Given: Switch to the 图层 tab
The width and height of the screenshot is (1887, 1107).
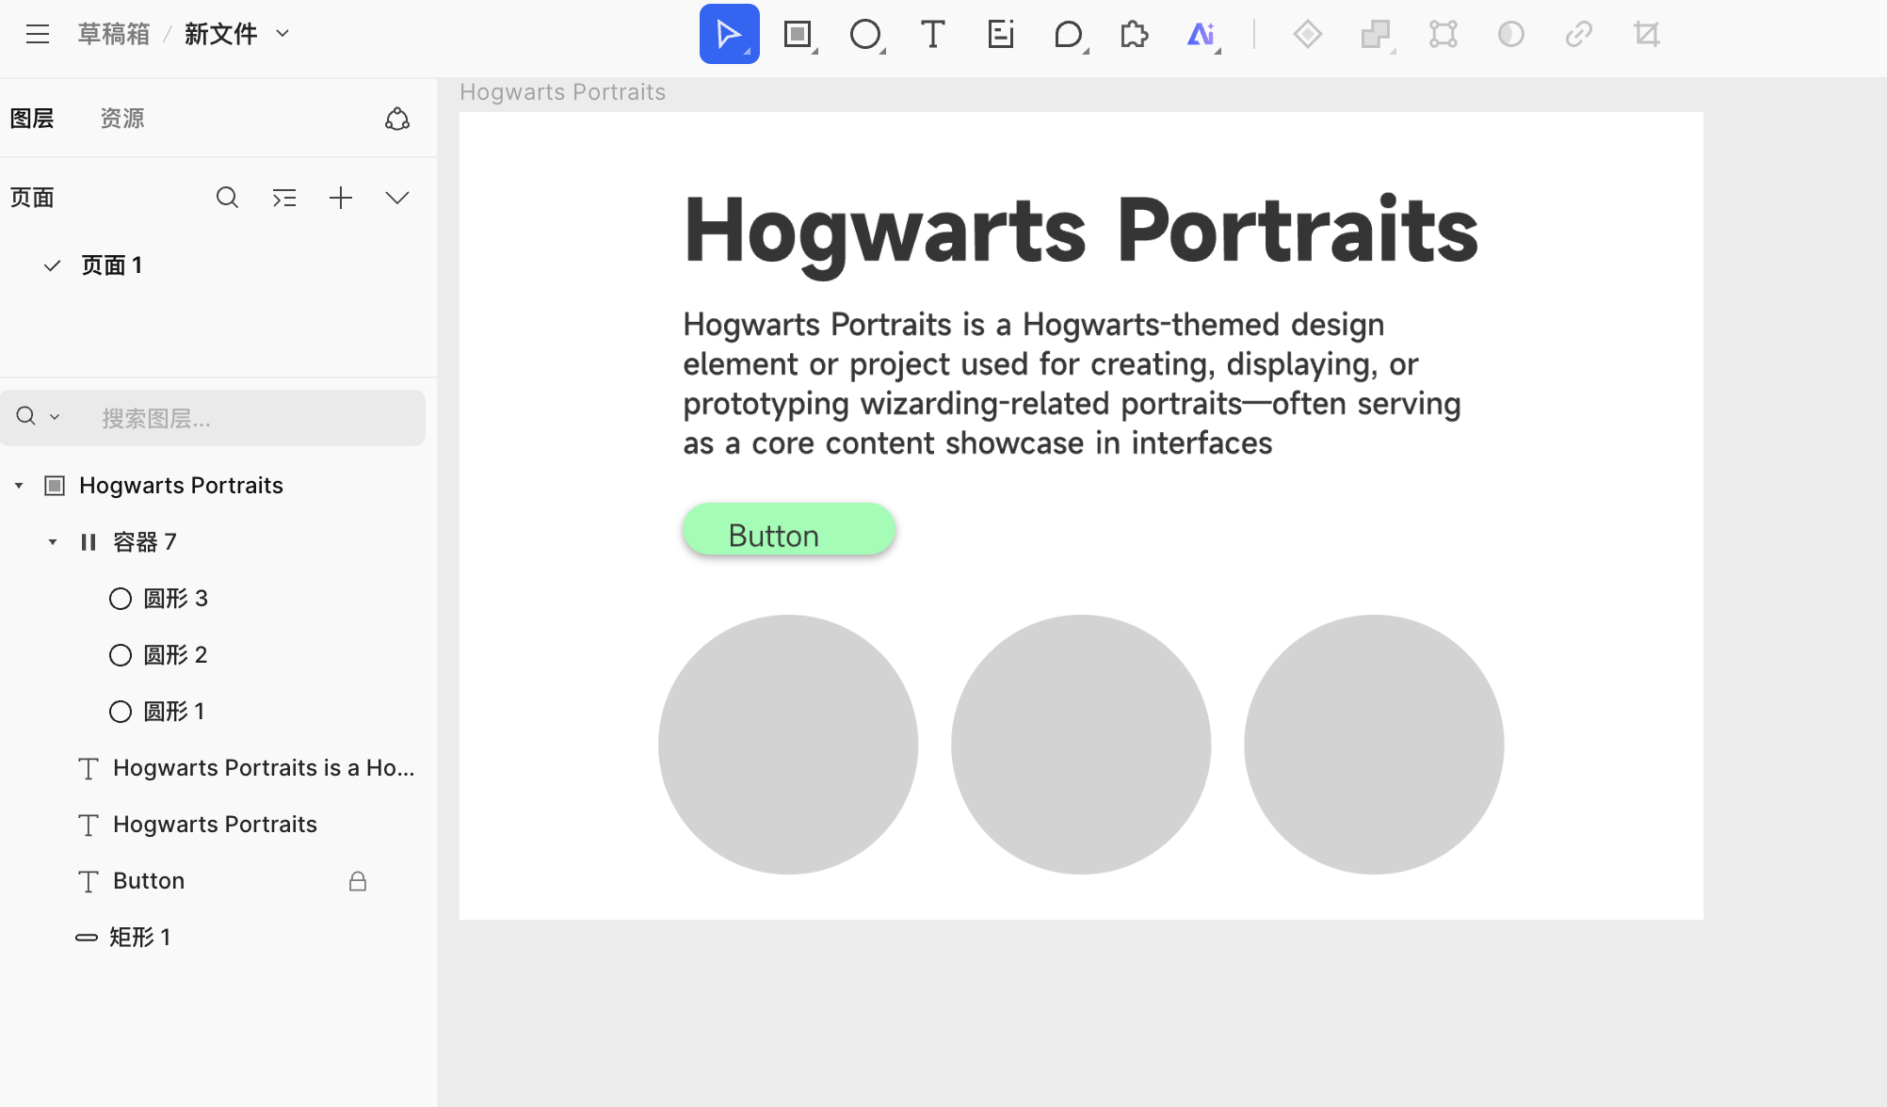Looking at the screenshot, I should point(32,119).
